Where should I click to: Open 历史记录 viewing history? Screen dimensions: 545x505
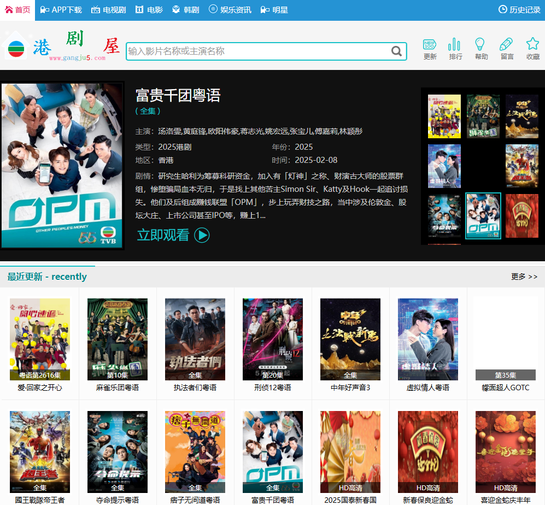point(519,10)
